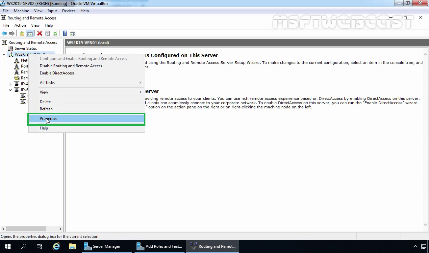
Task: Choose Properties from the context menu
Action: pyautogui.click(x=87, y=119)
